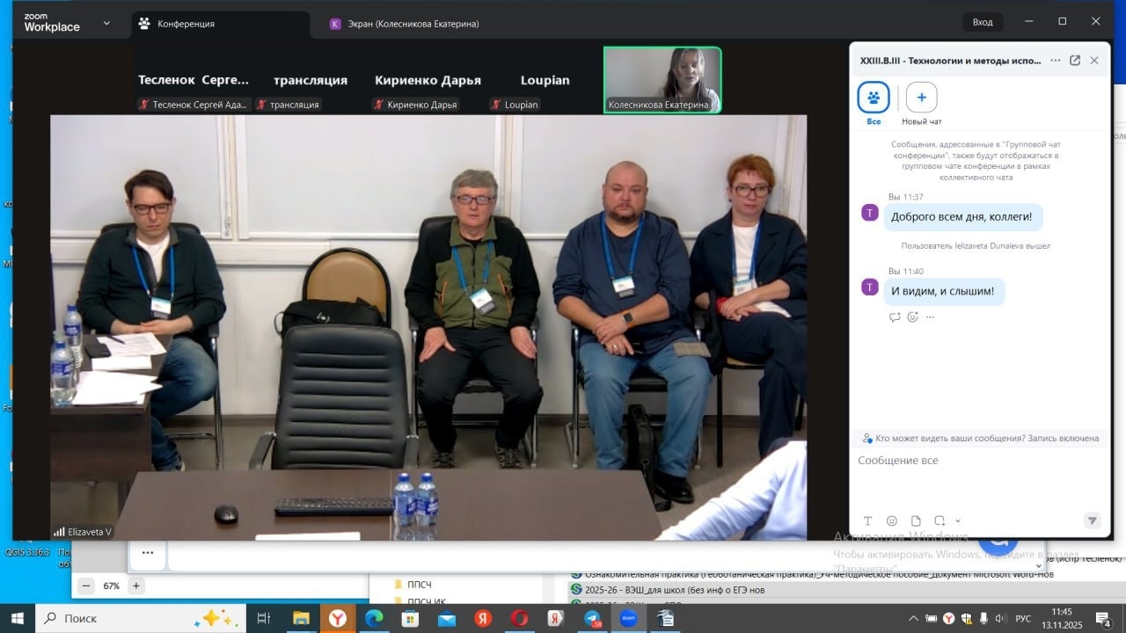Pop out the chat panel to separate window

point(1074,61)
